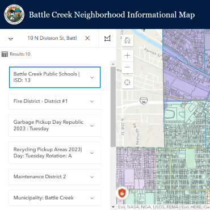Screen dimensions: 210x210
Task: Select the Maintenance District 2 card
Action: (x=54, y=177)
